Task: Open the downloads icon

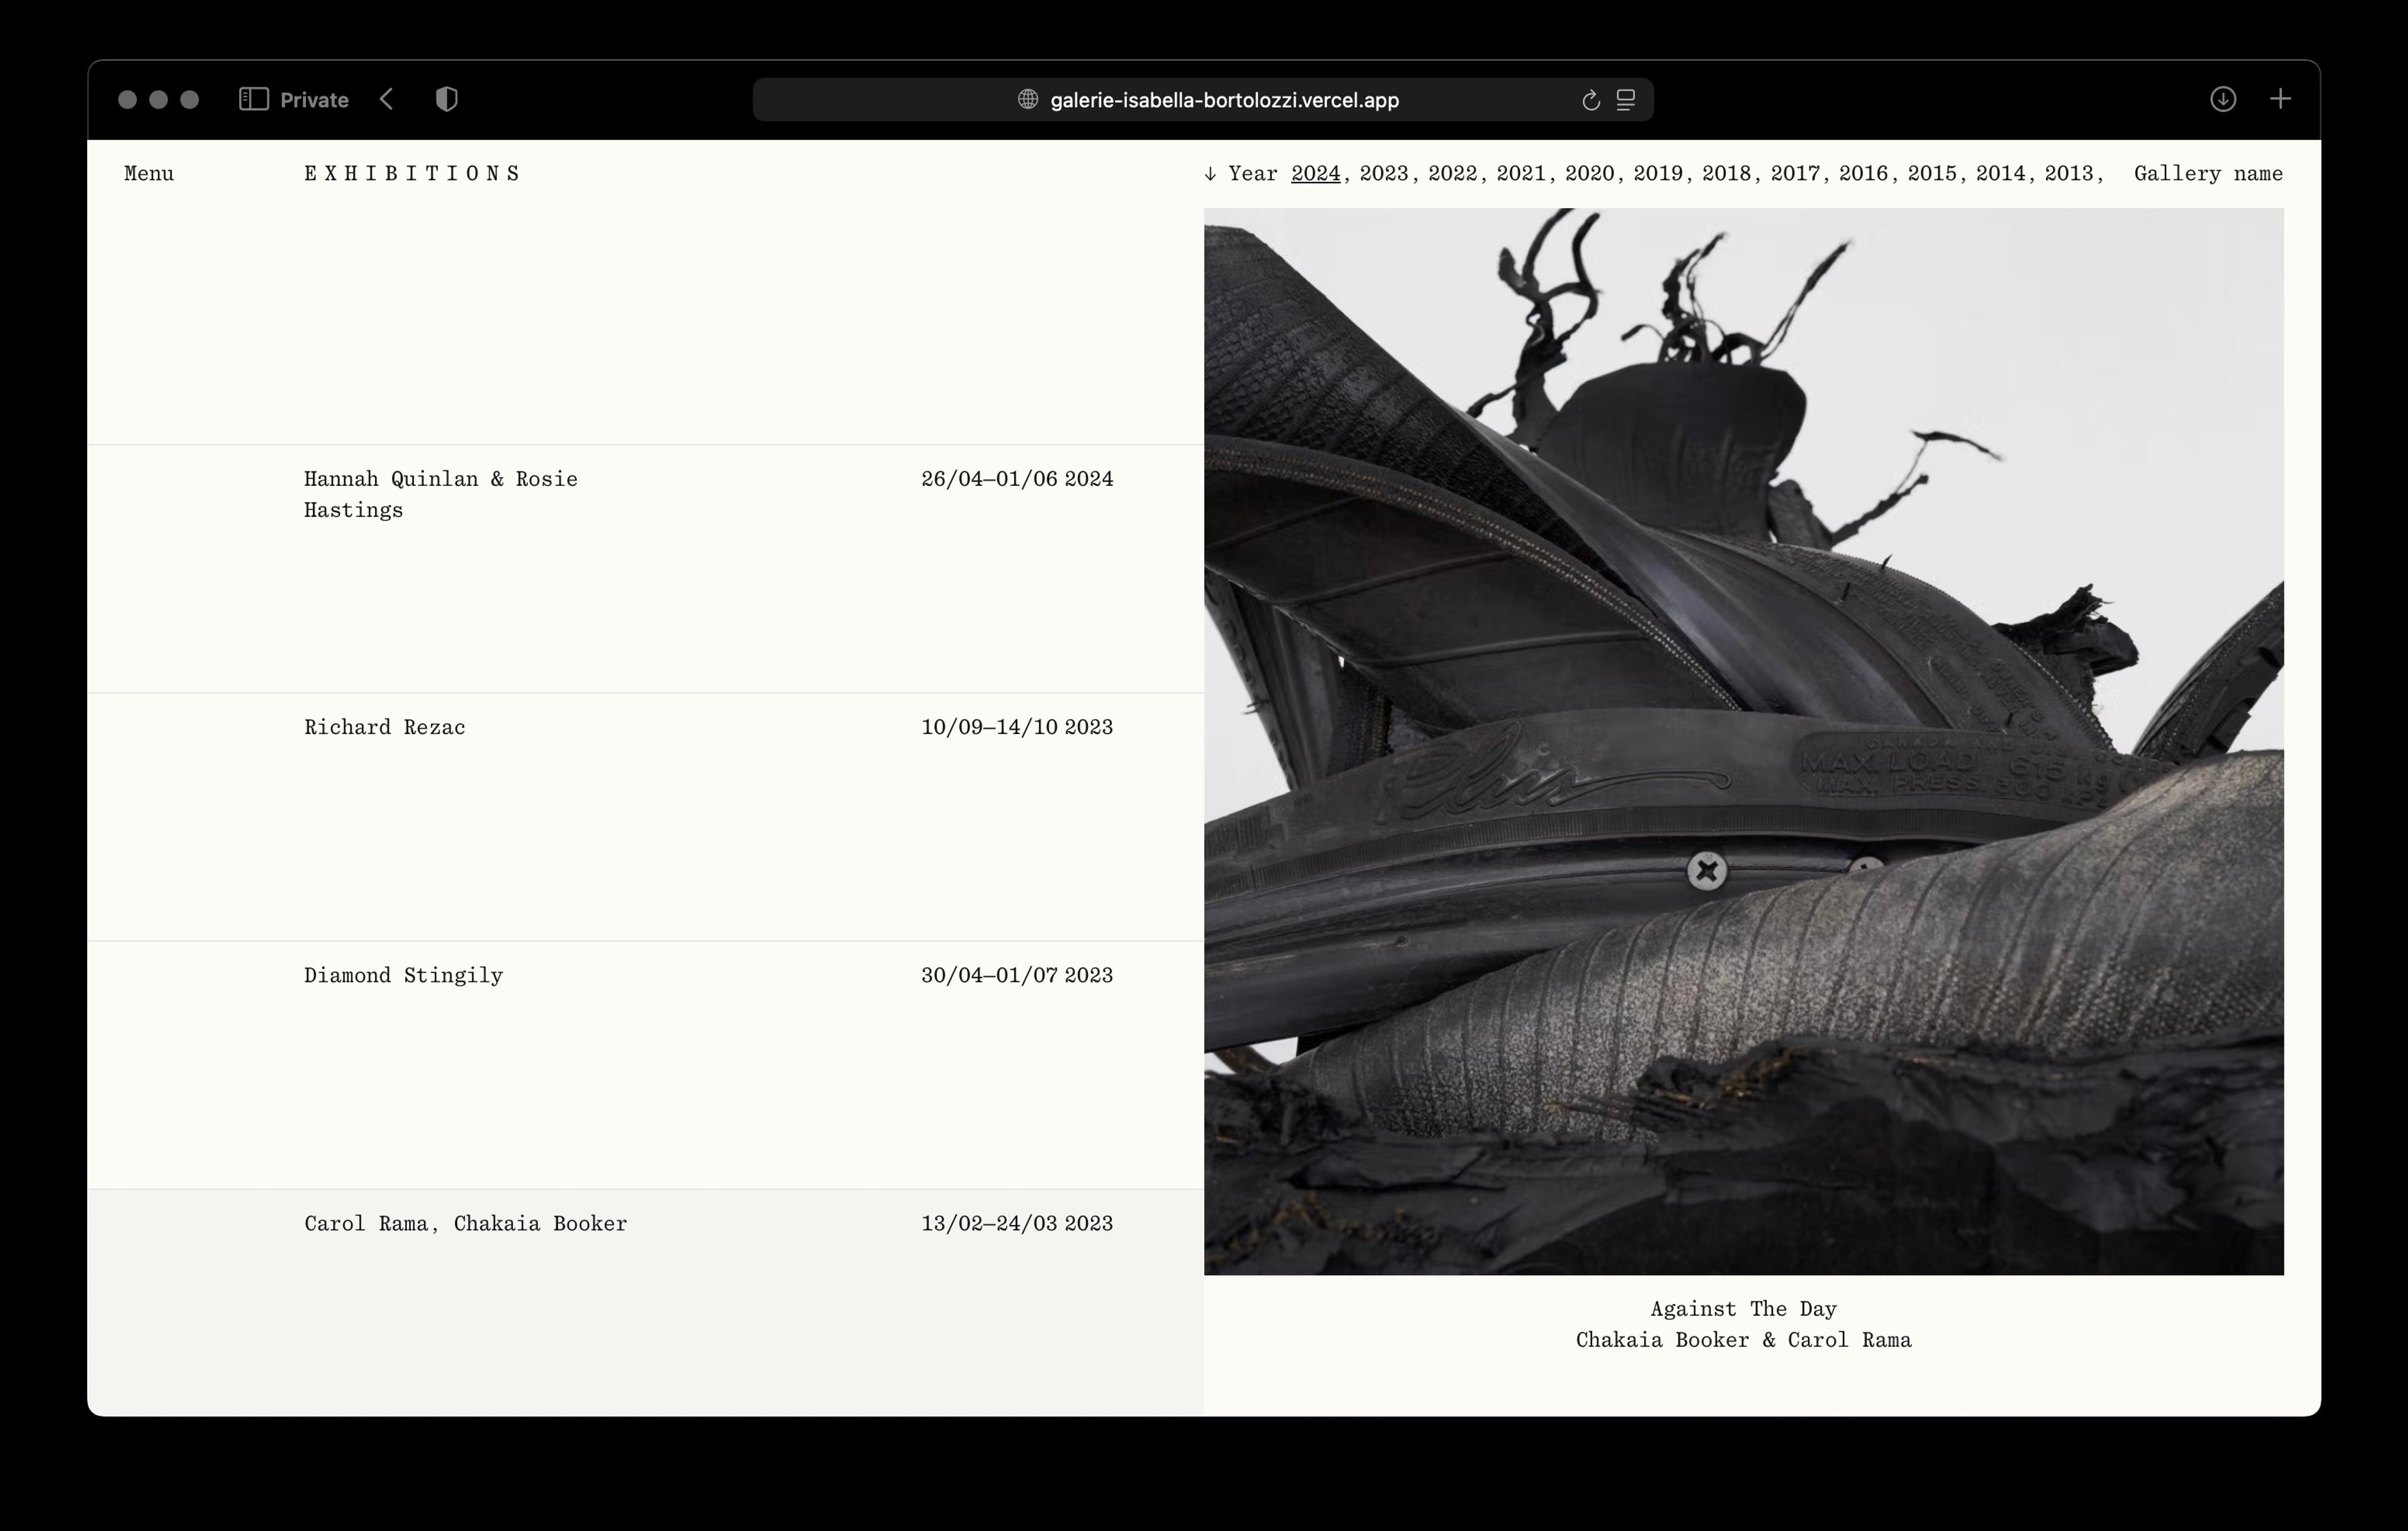Action: pyautogui.click(x=2222, y=99)
